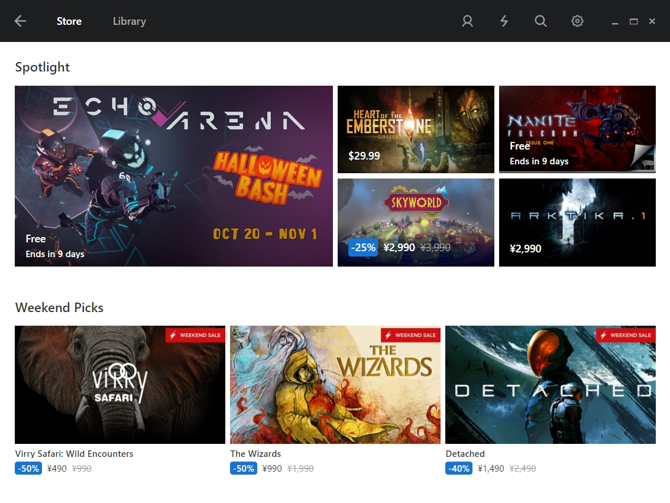This screenshot has height=503, width=670.
Task: Open the Skyworld spotlight tile
Action: (x=416, y=222)
